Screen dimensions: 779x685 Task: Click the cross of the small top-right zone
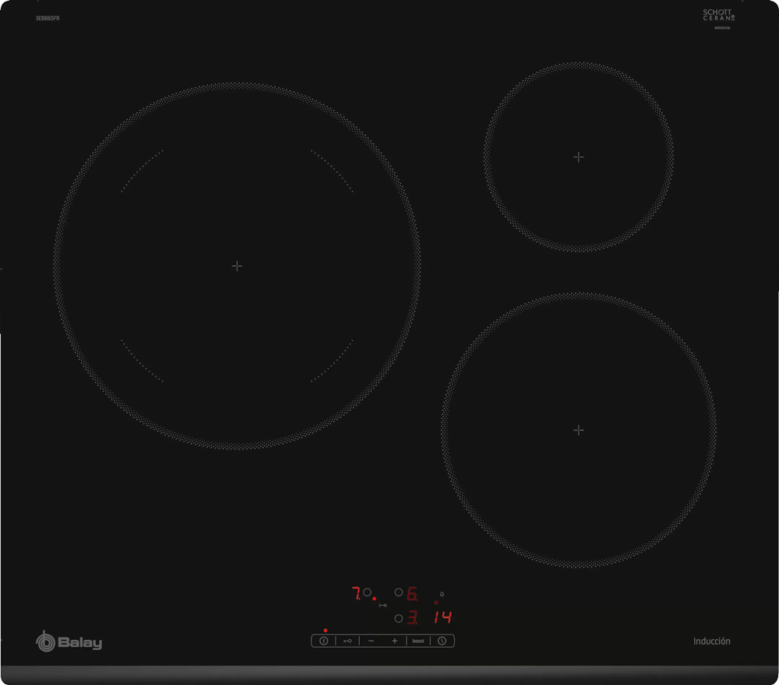578,157
